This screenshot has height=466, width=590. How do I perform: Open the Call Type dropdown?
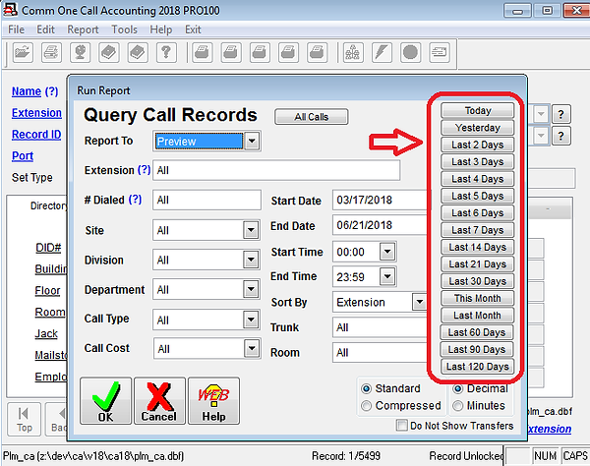[251, 320]
